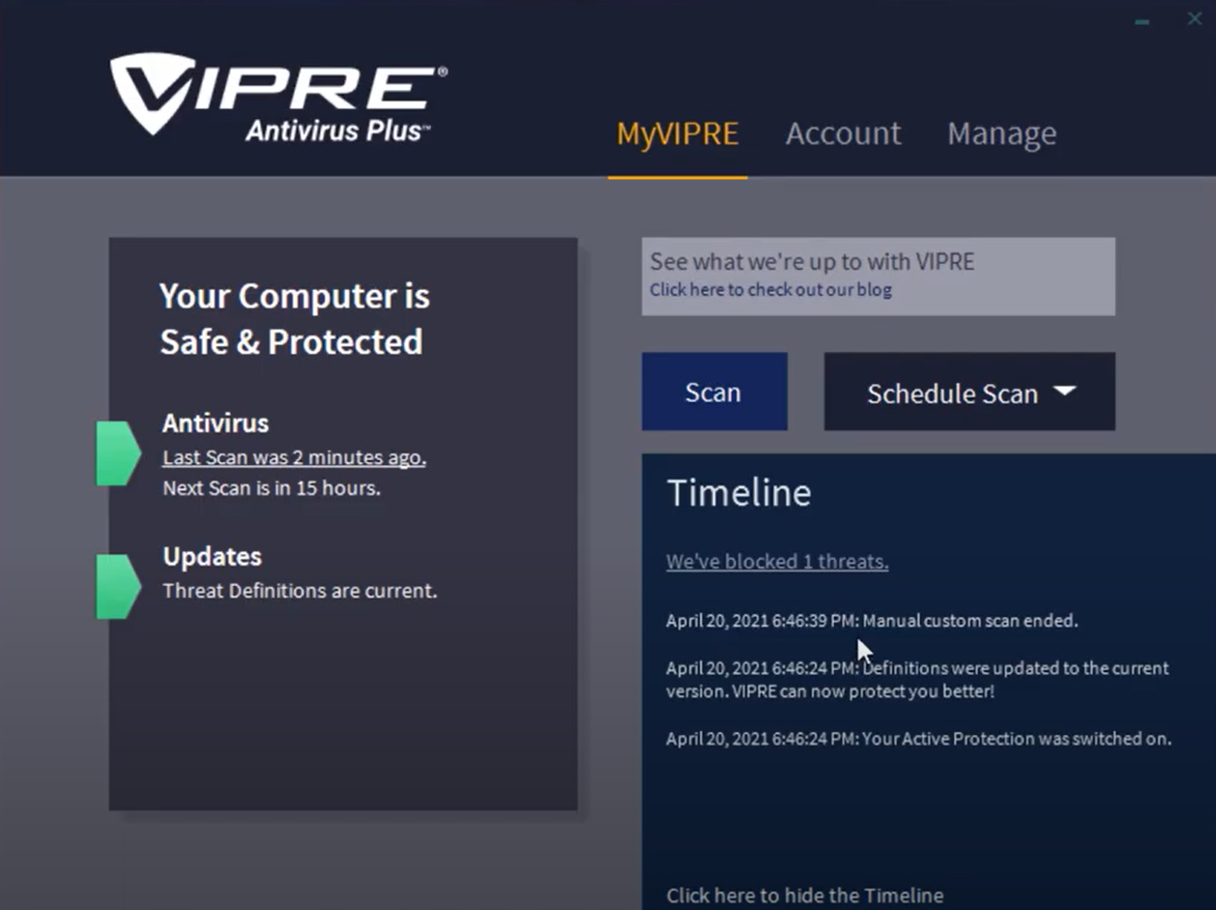
Task: Expand the Schedule Scan options
Action: [x=968, y=392]
